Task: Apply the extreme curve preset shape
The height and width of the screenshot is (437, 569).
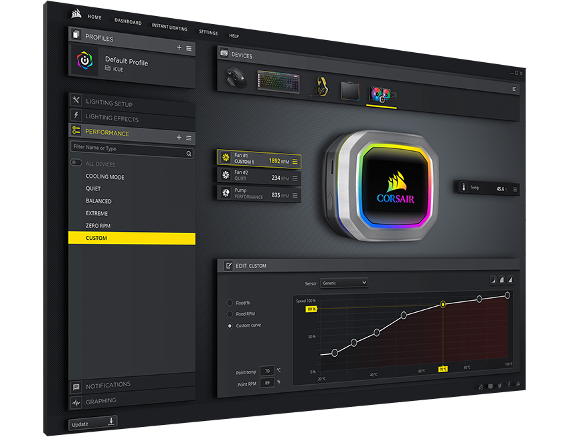Action: pyautogui.click(x=510, y=279)
